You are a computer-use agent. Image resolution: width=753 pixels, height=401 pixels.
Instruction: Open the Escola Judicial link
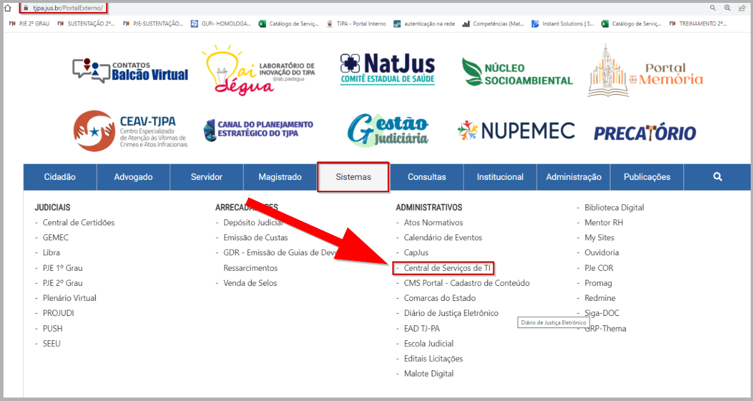coord(429,344)
